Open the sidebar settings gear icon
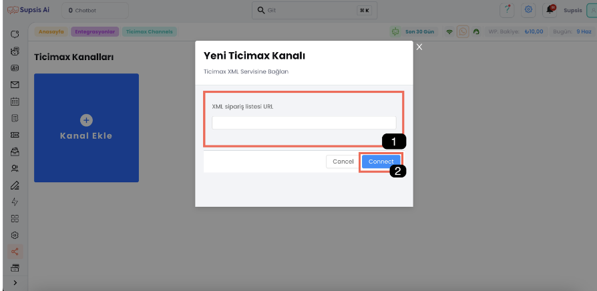The image size is (597, 291). click(x=15, y=236)
